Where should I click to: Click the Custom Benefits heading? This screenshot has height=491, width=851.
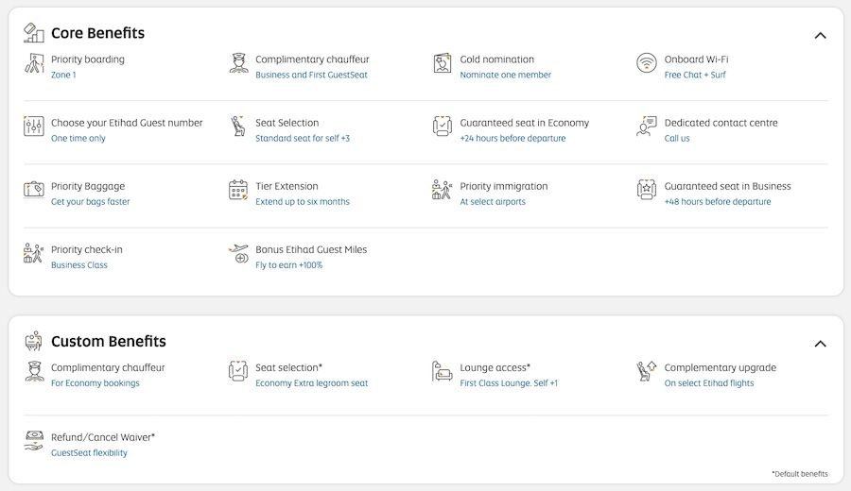coord(108,342)
